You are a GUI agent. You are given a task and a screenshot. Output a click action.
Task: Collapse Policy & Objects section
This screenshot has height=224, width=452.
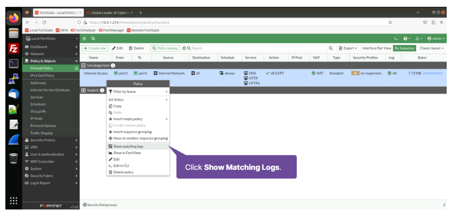(x=51, y=61)
